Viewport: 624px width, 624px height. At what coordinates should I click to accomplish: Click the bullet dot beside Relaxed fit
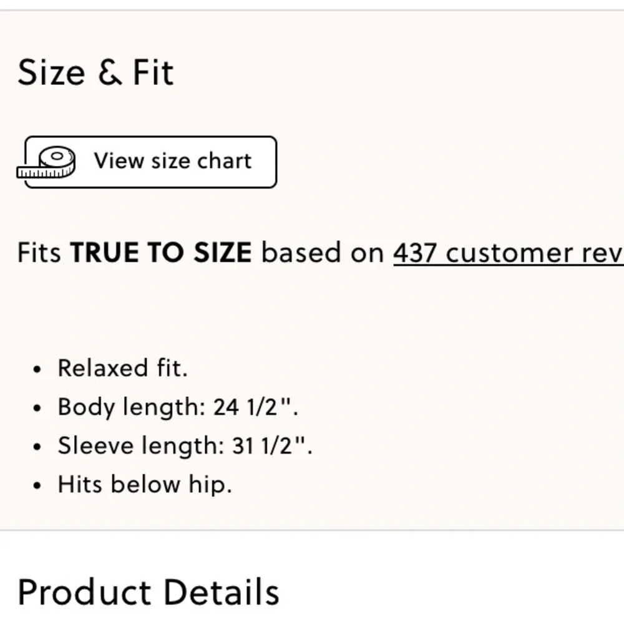(37, 369)
